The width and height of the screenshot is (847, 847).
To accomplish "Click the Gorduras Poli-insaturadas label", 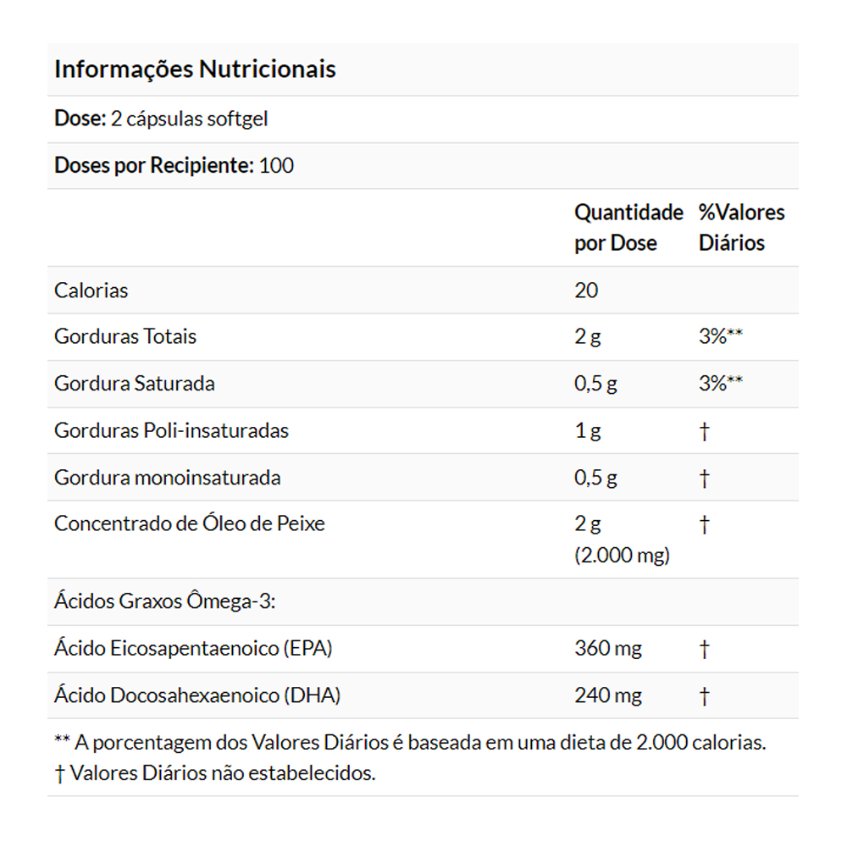I will tap(171, 430).
